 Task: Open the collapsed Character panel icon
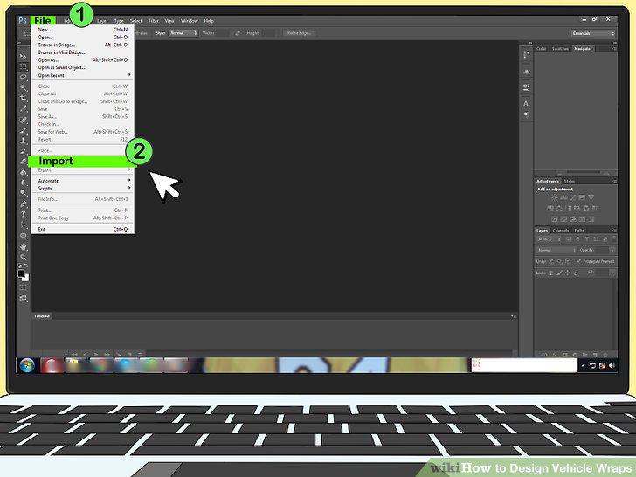[526, 104]
